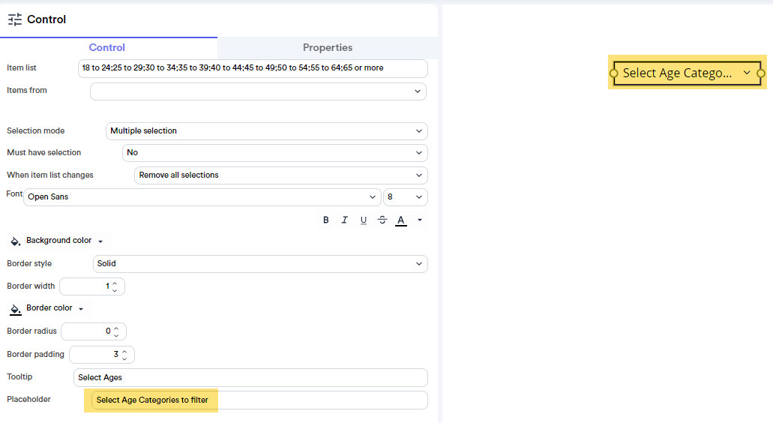Click the Item list input field

pos(253,68)
